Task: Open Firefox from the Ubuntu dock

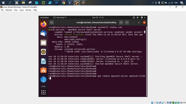Action: point(43,24)
